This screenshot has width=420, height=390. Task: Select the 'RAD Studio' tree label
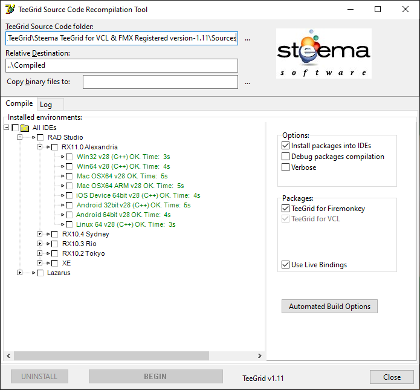(65, 137)
